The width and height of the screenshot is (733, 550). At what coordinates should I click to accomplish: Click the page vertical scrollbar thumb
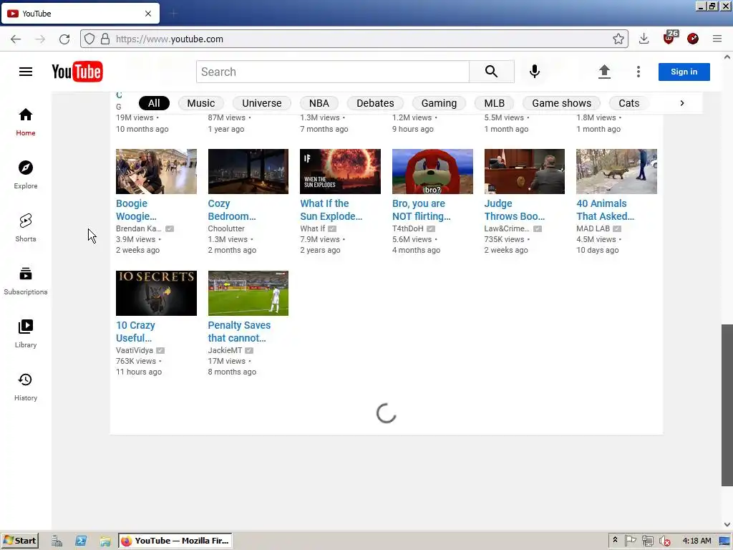pos(727,405)
